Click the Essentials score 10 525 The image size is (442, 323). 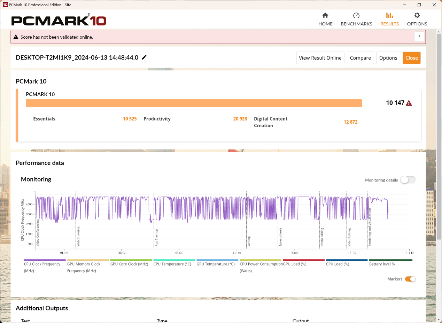(130, 119)
